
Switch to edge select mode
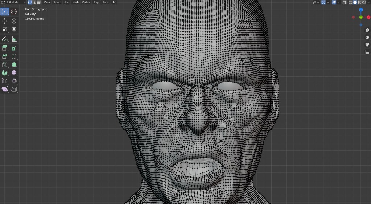coord(34,2)
